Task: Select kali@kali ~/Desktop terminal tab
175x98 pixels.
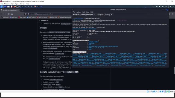Action: [x=104, y=15]
